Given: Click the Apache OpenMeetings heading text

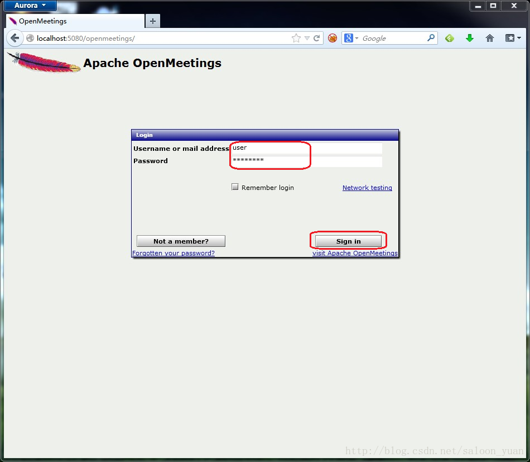Looking at the screenshot, I should click(x=152, y=63).
